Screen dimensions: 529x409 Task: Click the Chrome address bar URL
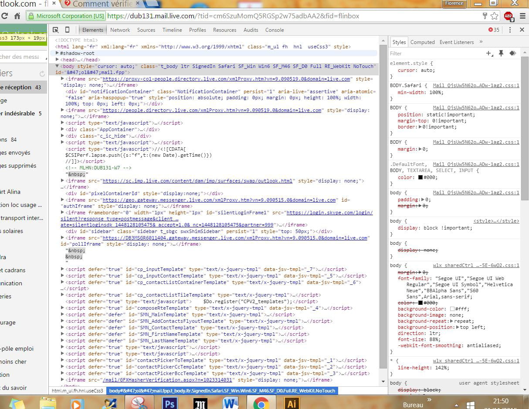click(233, 16)
